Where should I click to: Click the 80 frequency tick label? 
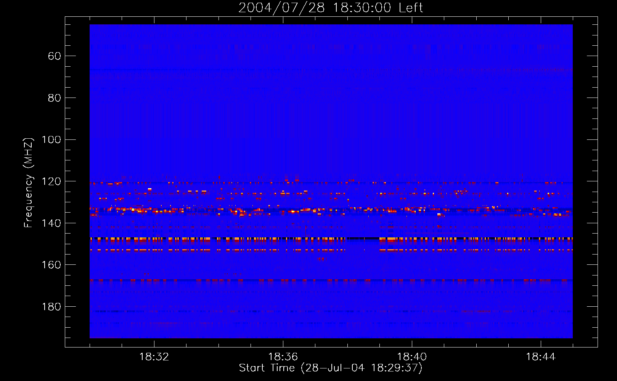(55, 98)
